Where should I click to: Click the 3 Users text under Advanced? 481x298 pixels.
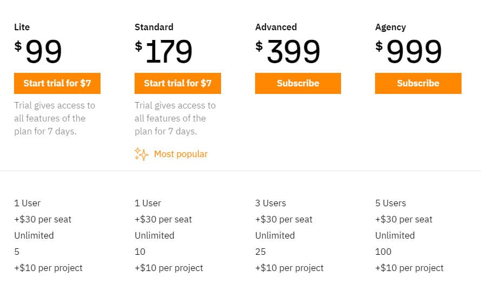[x=271, y=203]
